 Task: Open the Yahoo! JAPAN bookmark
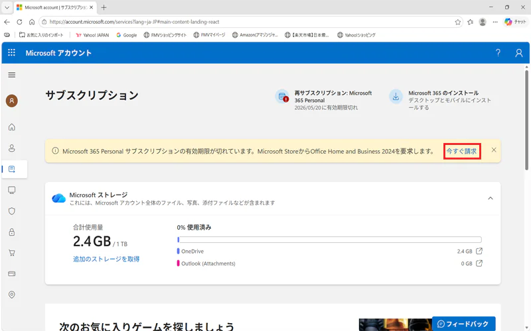[x=92, y=35]
